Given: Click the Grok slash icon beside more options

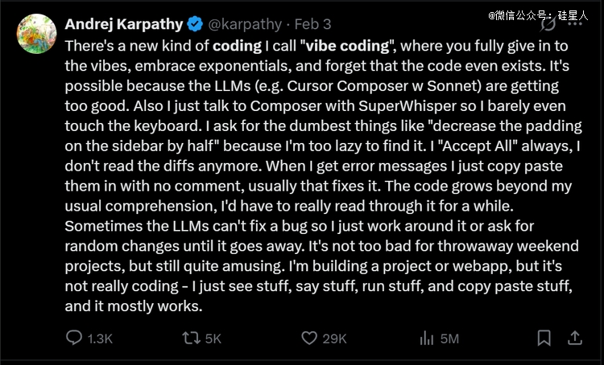Looking at the screenshot, I should pyautogui.click(x=548, y=24).
